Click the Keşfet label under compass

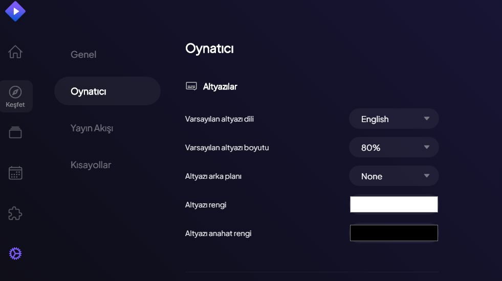[x=15, y=105]
